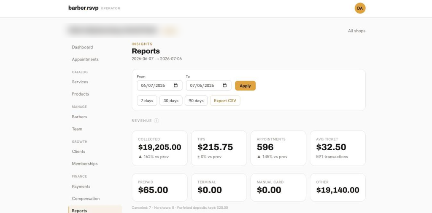Click Prepaid card value $65.00
This screenshot has height=213, width=432.
(153, 190)
